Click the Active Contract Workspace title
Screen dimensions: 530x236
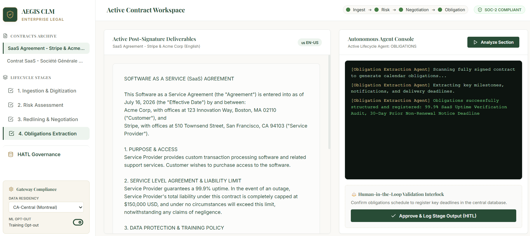coord(146,10)
